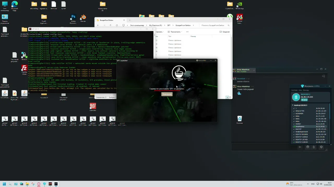
Task: Select the WinSCP desktop icon
Action: point(24,56)
